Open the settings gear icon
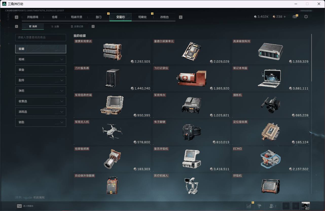 tap(306, 17)
